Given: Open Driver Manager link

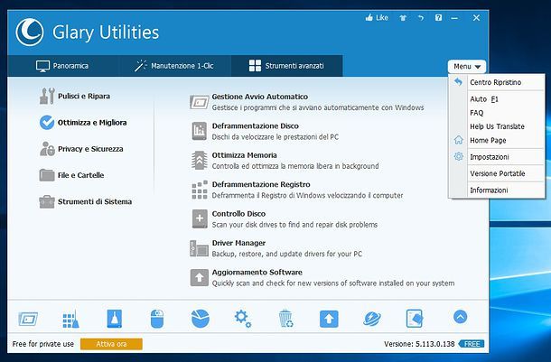Looking at the screenshot, I should [238, 243].
